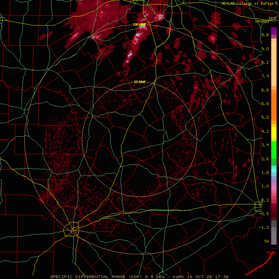279x279 pixels.
Task: Click the 7.4 value on the scale
Action: pos(265,76)
